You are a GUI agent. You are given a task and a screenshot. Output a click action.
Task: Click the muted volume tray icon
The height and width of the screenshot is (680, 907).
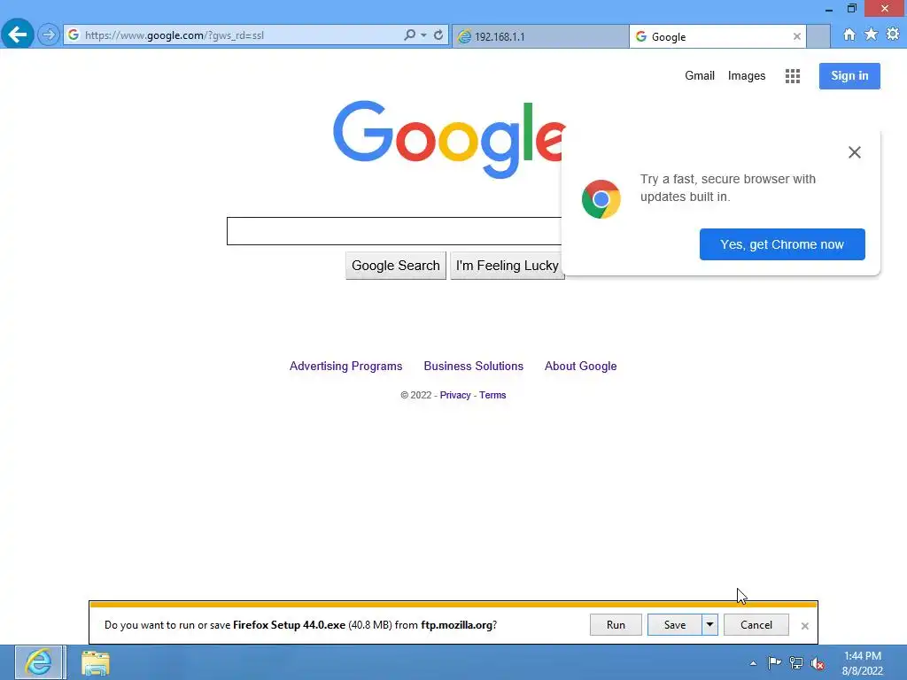click(818, 663)
